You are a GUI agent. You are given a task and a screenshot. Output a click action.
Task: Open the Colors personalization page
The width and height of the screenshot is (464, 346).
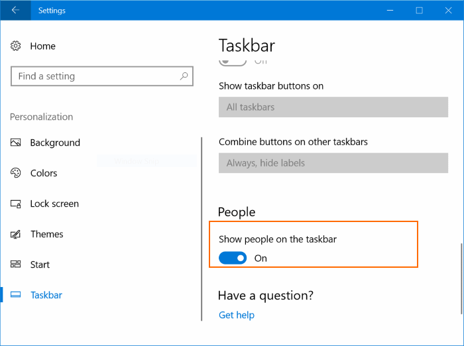(44, 173)
